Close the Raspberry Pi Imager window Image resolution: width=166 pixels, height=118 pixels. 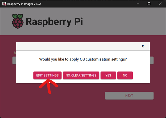[x=160, y=4]
